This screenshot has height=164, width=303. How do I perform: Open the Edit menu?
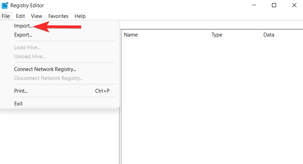[x=20, y=16]
